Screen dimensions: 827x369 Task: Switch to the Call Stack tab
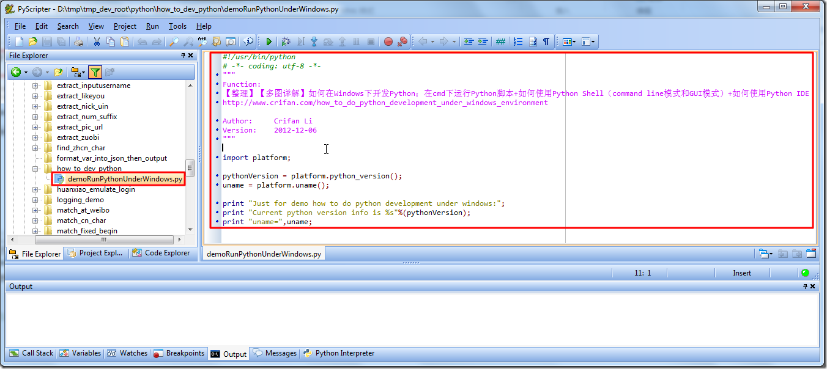(32, 353)
